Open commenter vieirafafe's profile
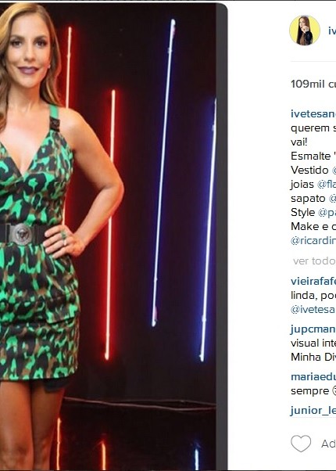This screenshot has height=471, width=336. coord(313,281)
